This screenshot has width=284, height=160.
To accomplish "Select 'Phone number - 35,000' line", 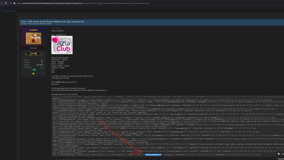I will pyautogui.click(x=60, y=66).
